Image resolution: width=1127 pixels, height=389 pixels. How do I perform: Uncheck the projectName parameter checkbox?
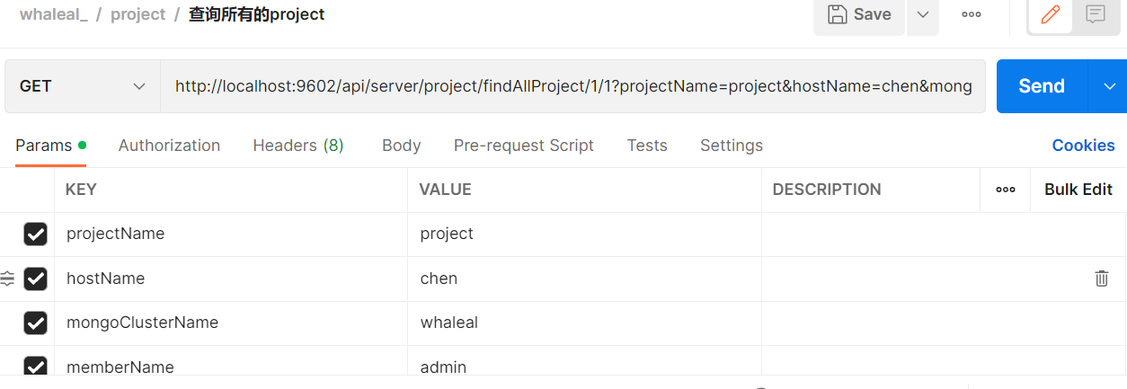[35, 234]
